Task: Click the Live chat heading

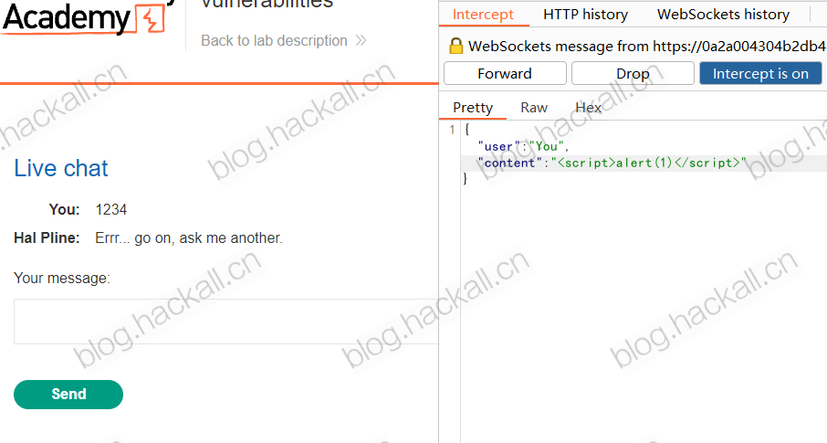Action: 60,168
